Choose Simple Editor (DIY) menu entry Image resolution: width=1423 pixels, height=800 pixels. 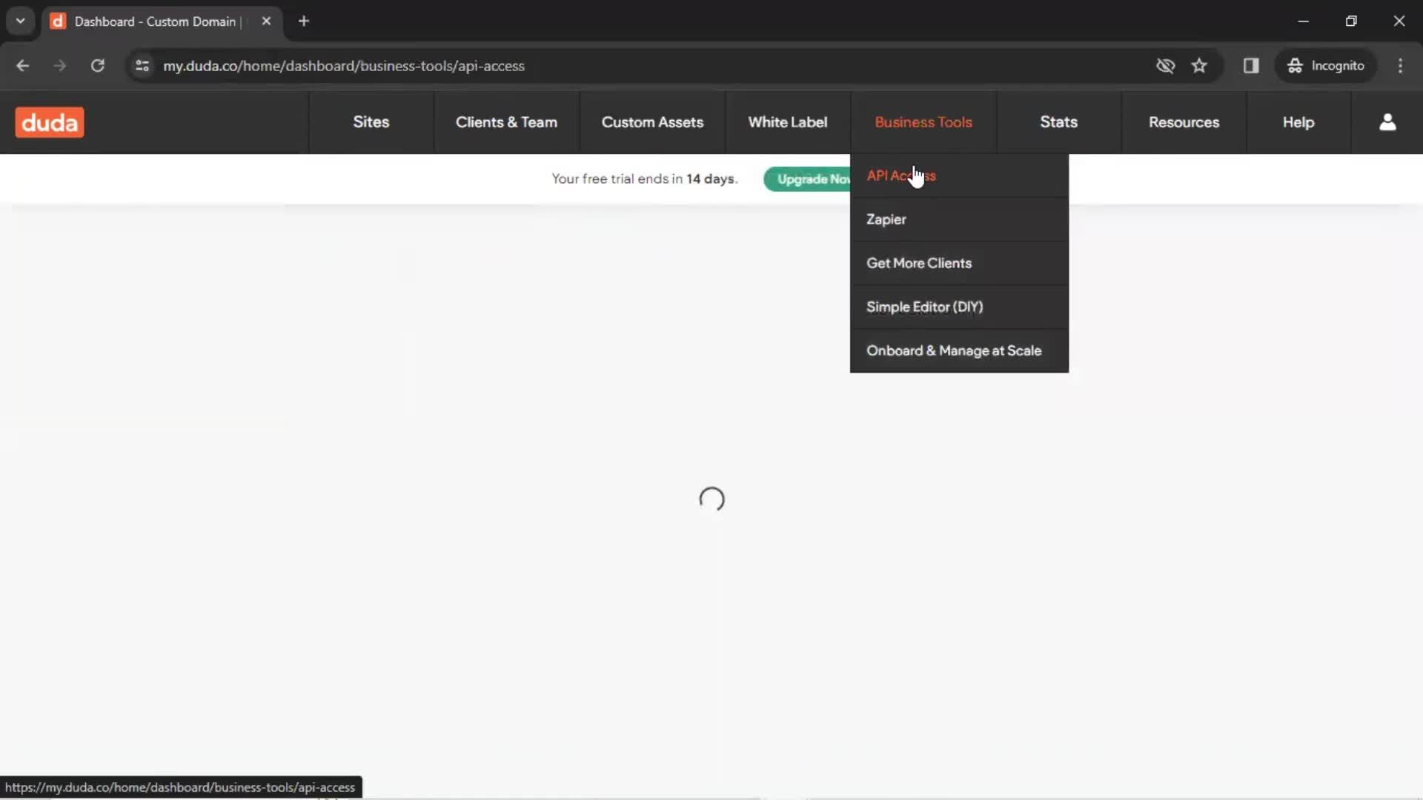click(959, 307)
